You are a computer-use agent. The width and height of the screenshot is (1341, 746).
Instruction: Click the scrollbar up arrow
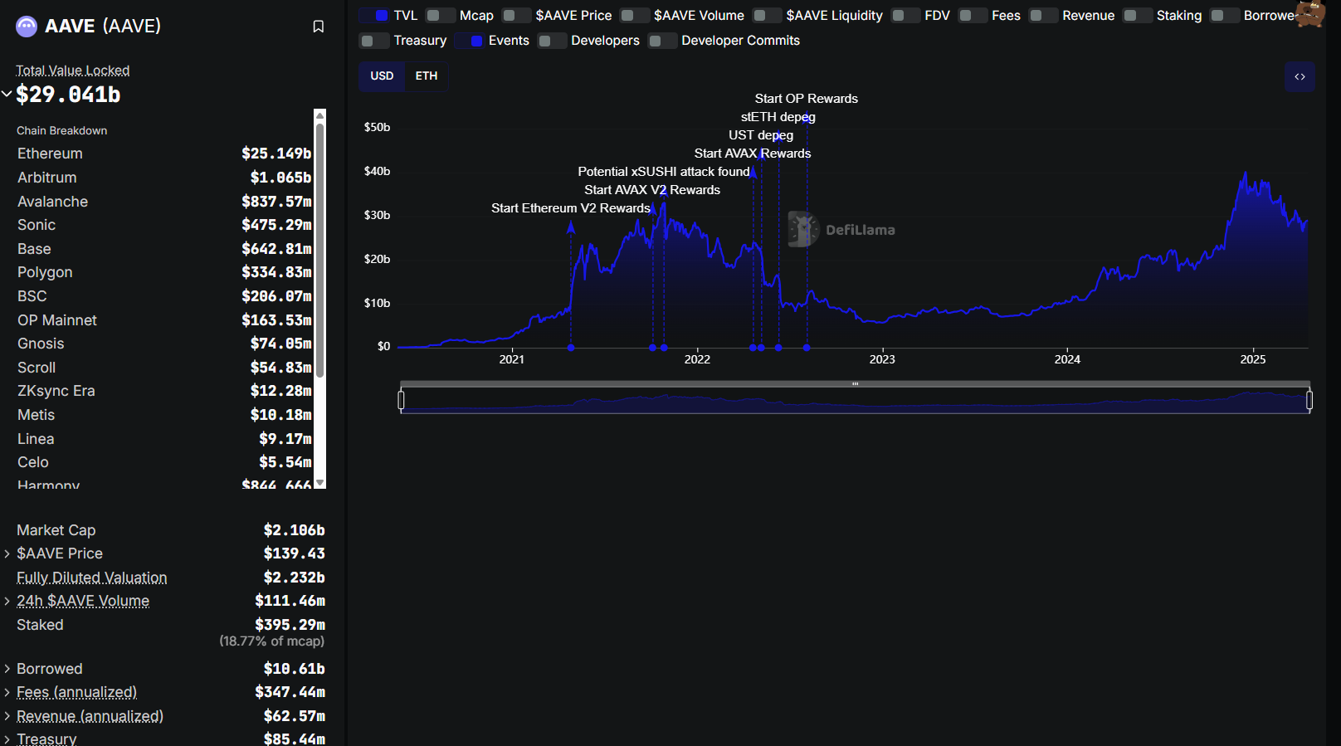(319, 115)
